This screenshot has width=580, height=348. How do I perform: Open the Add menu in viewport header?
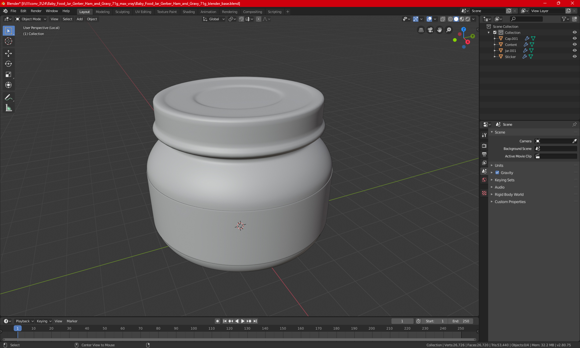79,19
